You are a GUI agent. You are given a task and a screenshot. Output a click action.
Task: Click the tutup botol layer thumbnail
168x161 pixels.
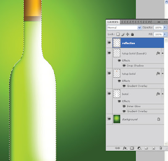[x=117, y=73]
